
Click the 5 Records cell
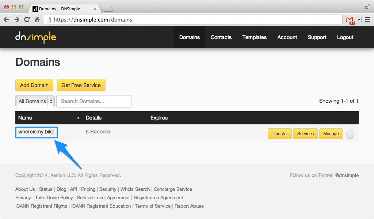pos(98,132)
